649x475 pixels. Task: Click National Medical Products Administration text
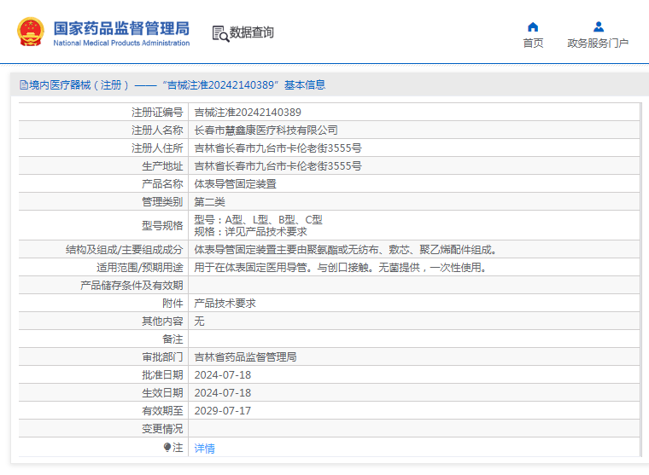121,43
